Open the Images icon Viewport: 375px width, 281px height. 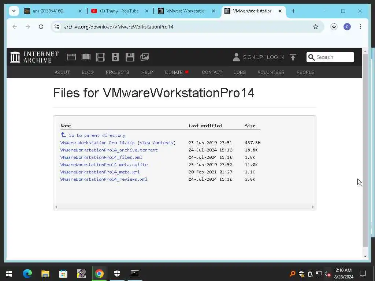(x=144, y=57)
